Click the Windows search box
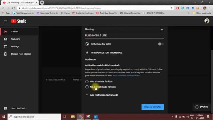The width and height of the screenshot is (213, 120). 34,117
